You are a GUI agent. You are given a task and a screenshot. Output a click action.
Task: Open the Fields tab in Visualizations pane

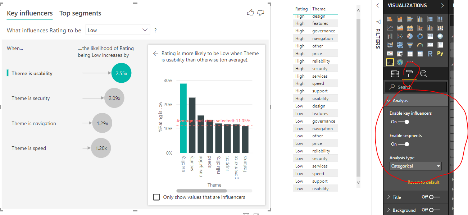click(395, 74)
